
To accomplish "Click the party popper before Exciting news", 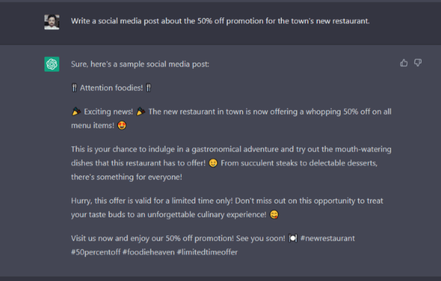I will click(76, 112).
